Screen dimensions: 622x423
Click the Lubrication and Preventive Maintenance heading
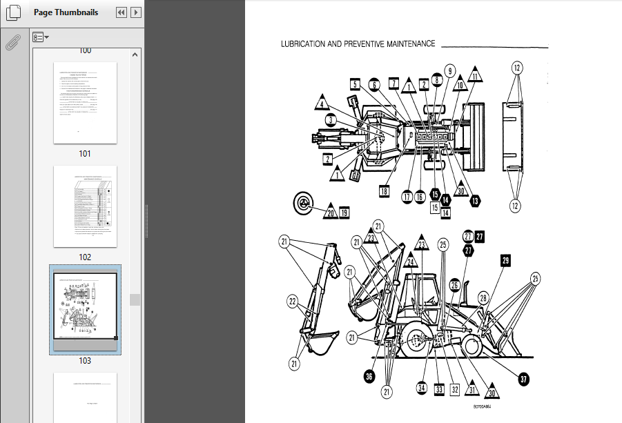[x=358, y=44]
